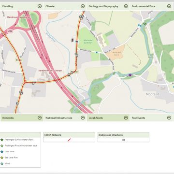Click the blue marker beside the black marker
This screenshot has width=174, height=174.
(x=77, y=42)
